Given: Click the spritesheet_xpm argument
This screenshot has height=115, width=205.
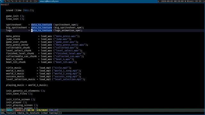Looking at the screenshot, I should [x=65, y=25].
